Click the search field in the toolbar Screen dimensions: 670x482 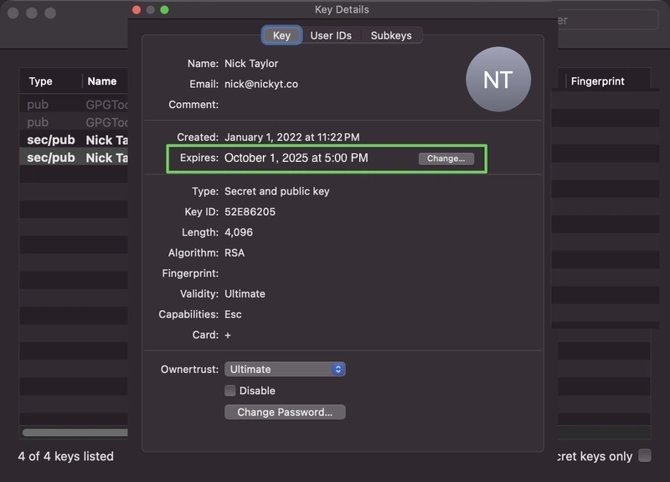(x=608, y=20)
